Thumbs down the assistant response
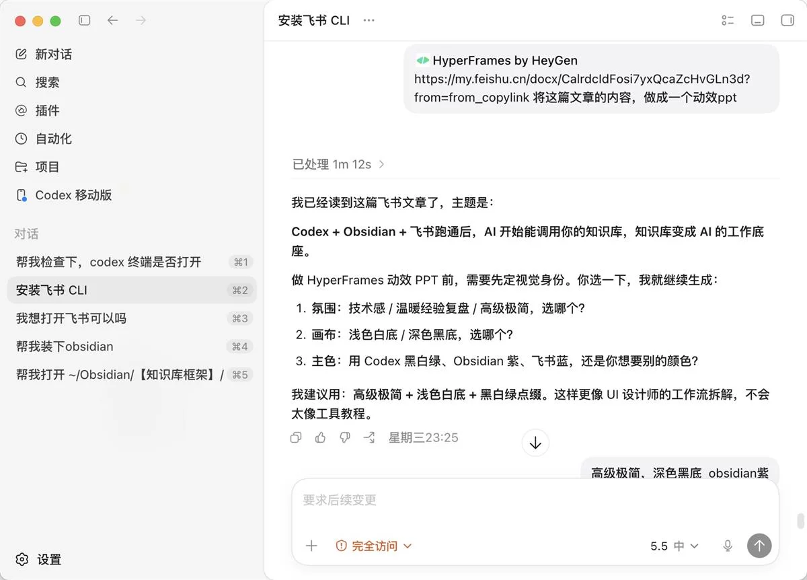The height and width of the screenshot is (580, 807). [x=345, y=438]
